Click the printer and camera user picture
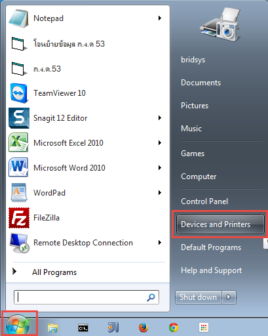The image size is (268, 336). coord(221,24)
